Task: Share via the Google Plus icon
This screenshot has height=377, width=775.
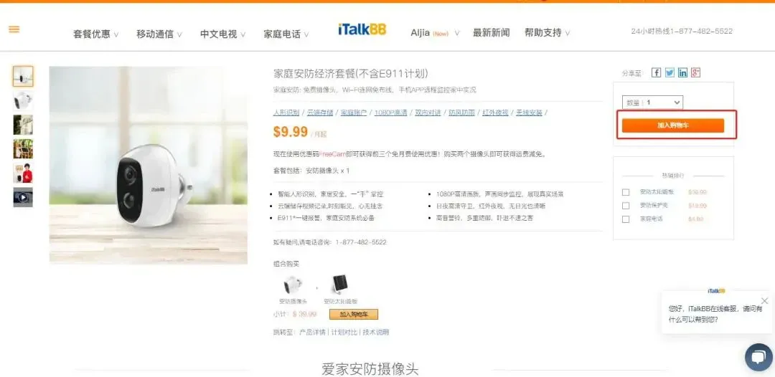Action: [696, 73]
